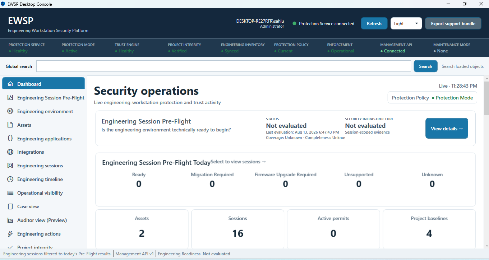Click the Global search input field
Viewport: 489px width, 260px height.
click(x=223, y=66)
